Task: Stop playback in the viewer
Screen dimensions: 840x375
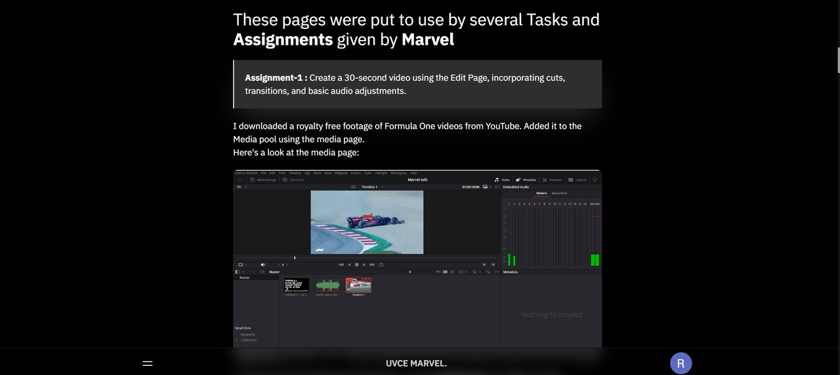Action: click(x=357, y=265)
